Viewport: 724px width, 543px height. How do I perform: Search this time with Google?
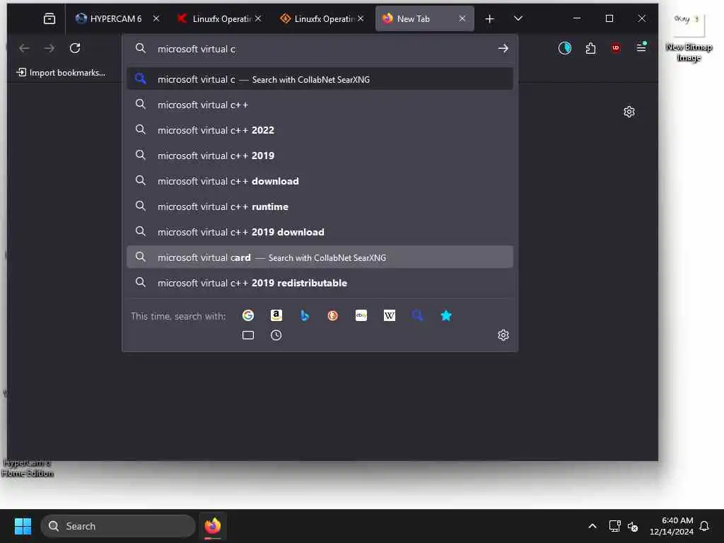248,315
